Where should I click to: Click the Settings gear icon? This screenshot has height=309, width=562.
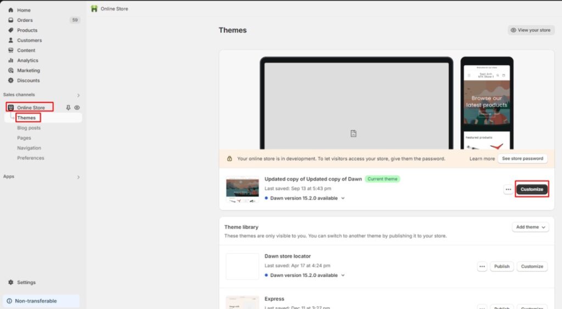(x=11, y=282)
